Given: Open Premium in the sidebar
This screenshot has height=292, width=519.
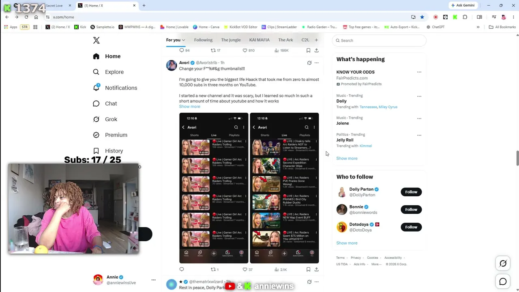Looking at the screenshot, I should 110,135.
